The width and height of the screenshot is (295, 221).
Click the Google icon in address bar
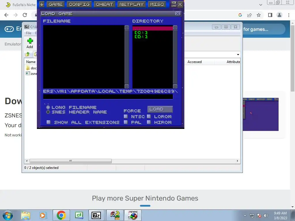[240, 15]
